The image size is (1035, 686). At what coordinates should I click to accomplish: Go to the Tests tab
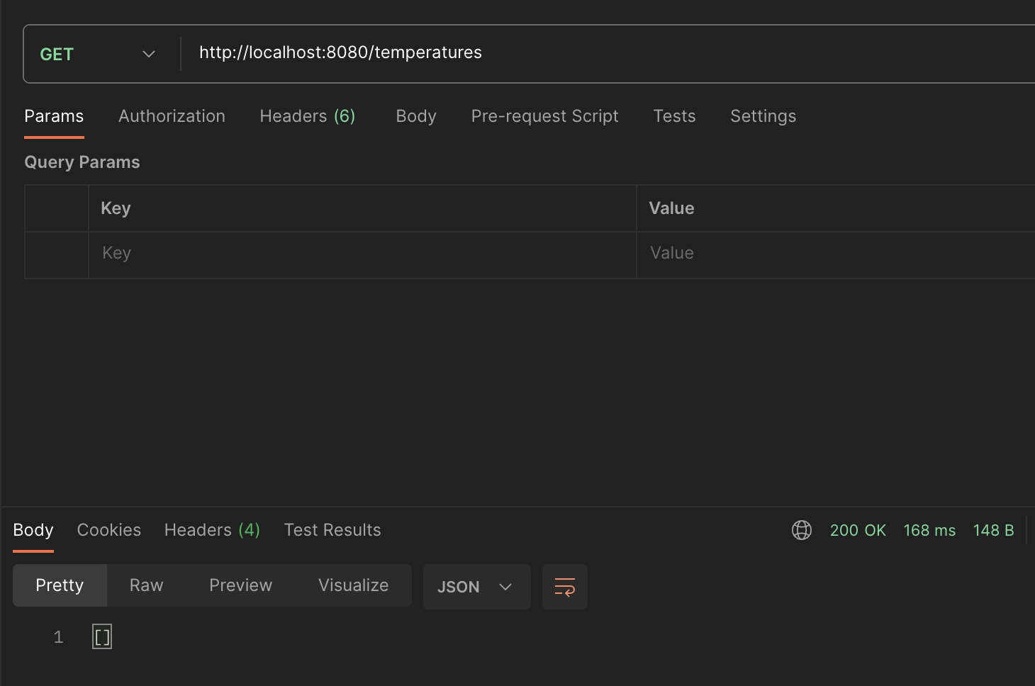(674, 116)
